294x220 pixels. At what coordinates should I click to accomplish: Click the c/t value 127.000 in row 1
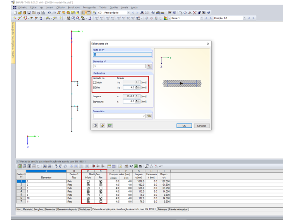[x=165, y=181]
